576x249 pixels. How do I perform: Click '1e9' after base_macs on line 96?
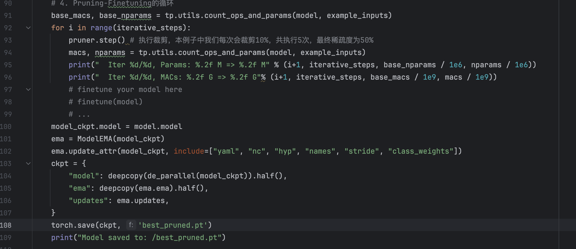429,77
